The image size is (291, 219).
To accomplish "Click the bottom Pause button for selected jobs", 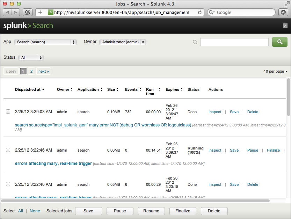I will pos(120,211).
